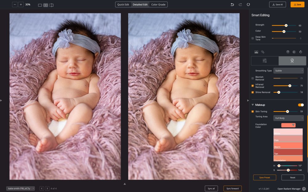Image resolution: width=308 pixels, height=192 pixels.
Task: Turn off the Makeup toggle switch
Action: pos(301,105)
